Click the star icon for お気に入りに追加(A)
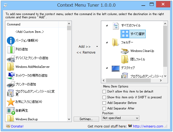This screenshot has height=132, width=173. click(11, 102)
